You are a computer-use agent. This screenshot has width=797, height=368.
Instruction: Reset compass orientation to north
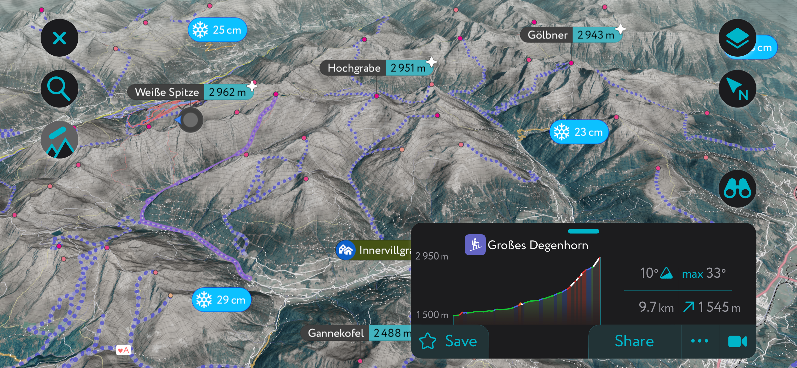pos(737,89)
